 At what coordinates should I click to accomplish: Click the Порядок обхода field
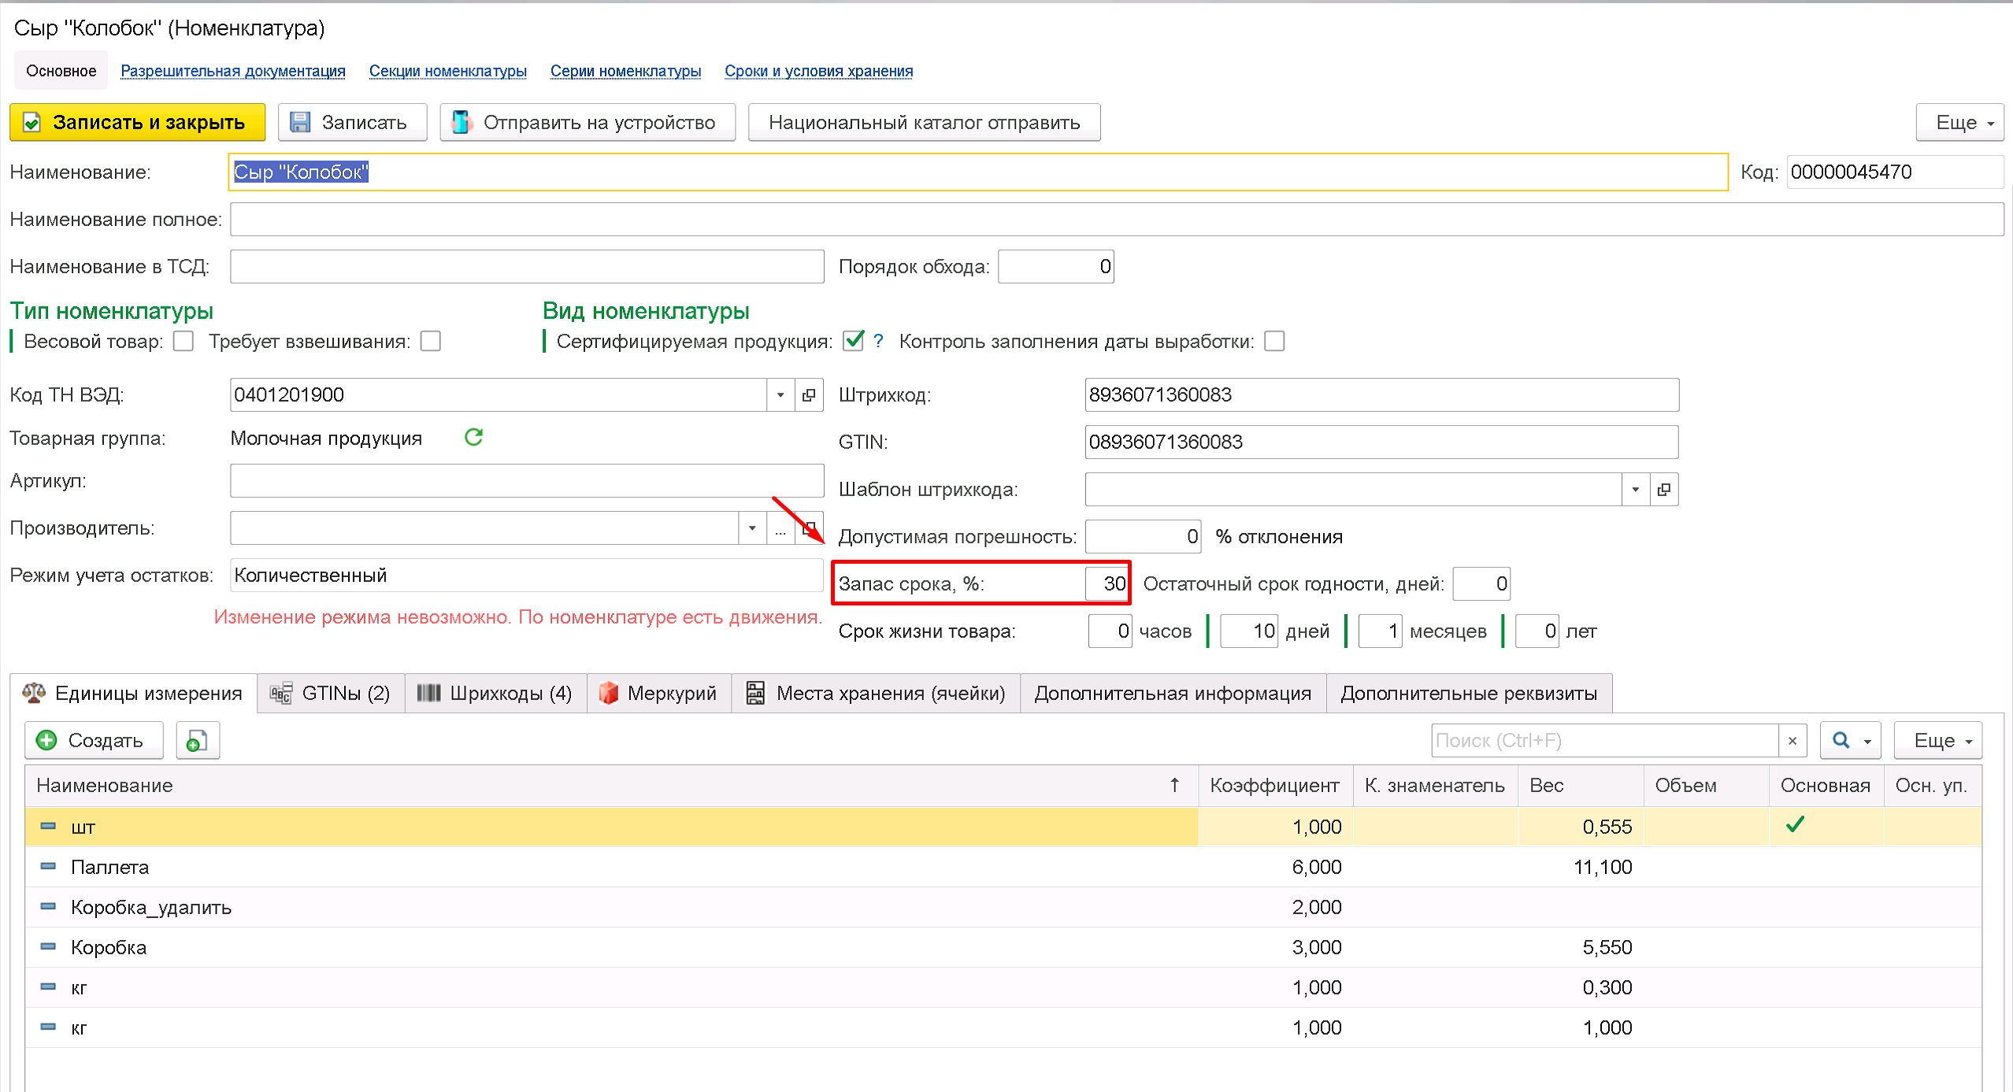coord(1056,266)
